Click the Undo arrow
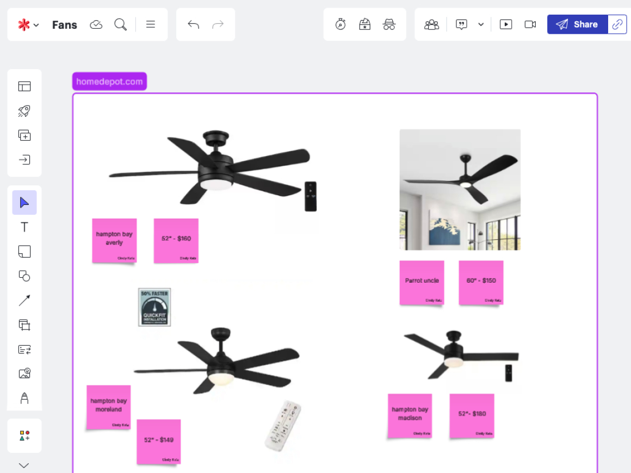Viewport: 631px width, 473px height. (x=193, y=24)
